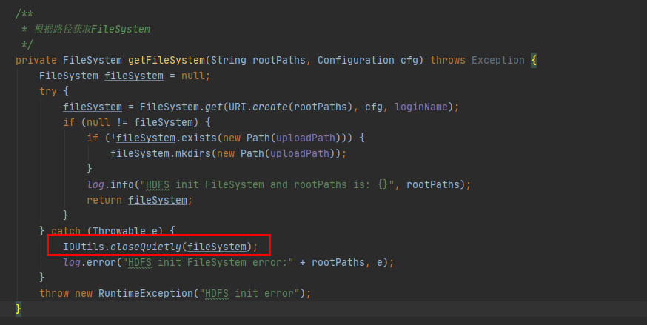
Task: Click the italic create method call
Action: (270, 107)
